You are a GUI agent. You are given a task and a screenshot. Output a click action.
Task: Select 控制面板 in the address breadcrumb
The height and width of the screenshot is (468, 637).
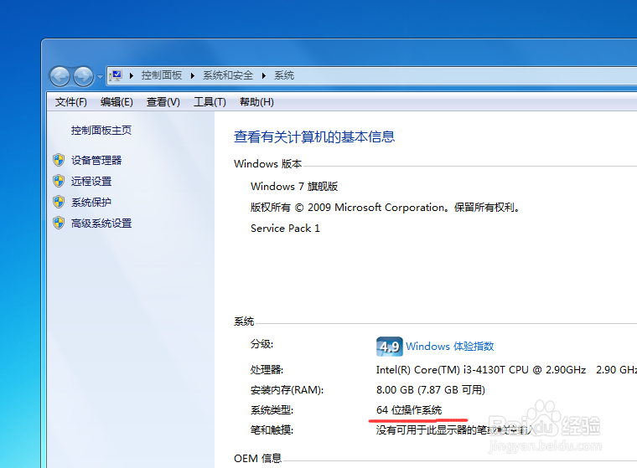pyautogui.click(x=161, y=75)
